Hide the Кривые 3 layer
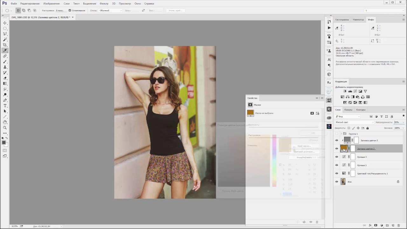This screenshot has width=407, height=229. 337,157
